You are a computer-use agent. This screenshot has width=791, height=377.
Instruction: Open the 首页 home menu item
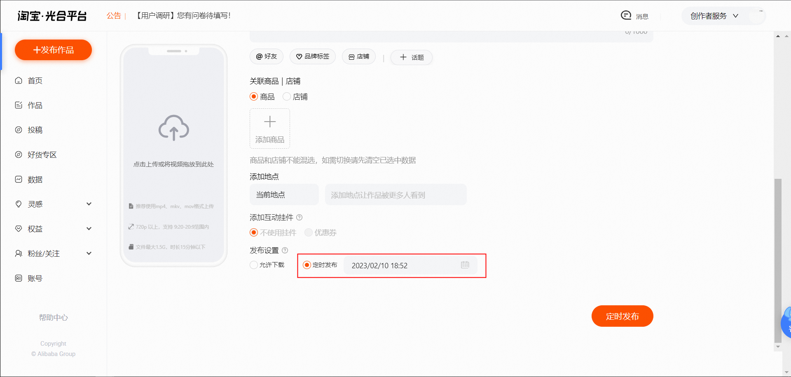tap(35, 81)
